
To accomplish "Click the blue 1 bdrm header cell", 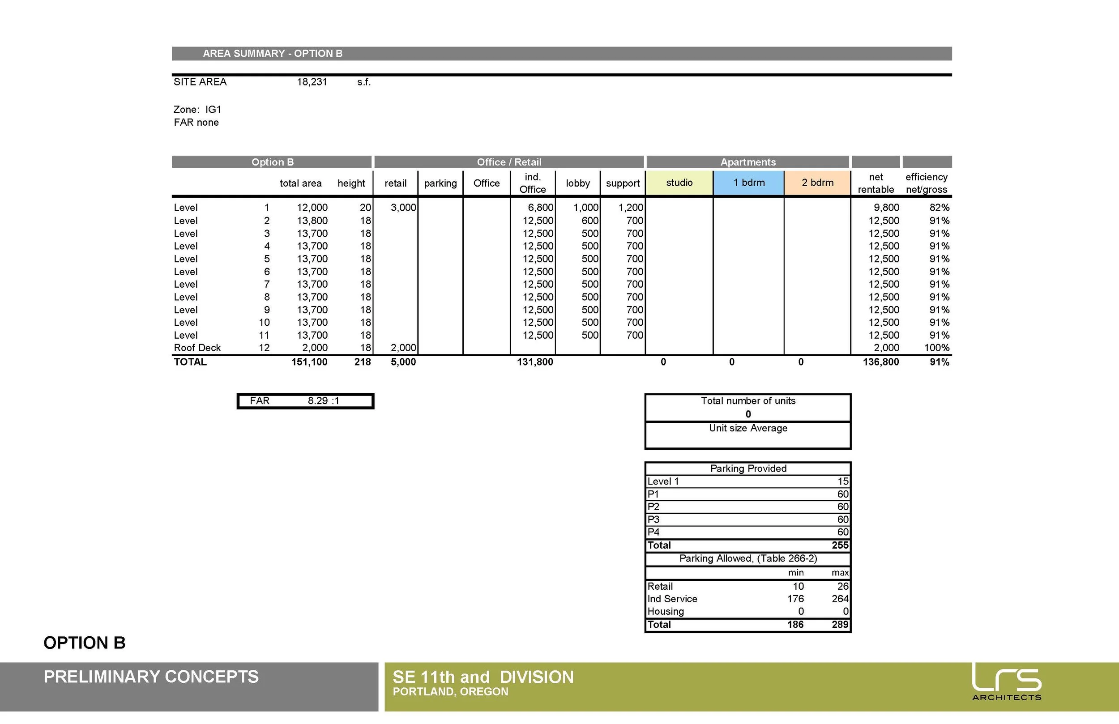I will click(748, 183).
